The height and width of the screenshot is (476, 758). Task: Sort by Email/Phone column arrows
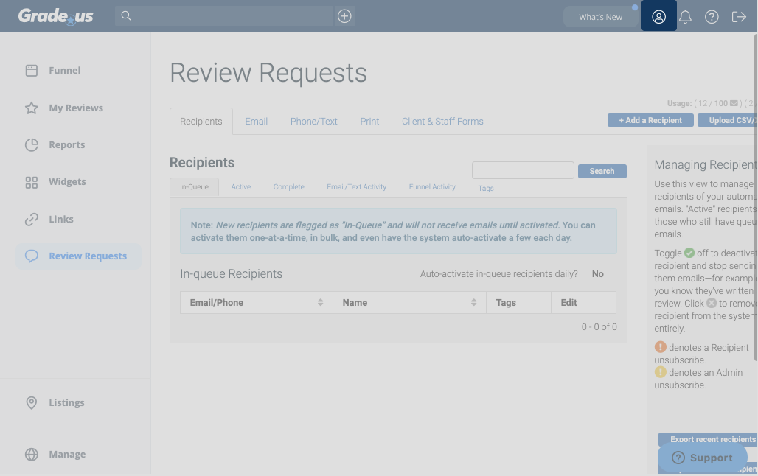[x=320, y=303]
